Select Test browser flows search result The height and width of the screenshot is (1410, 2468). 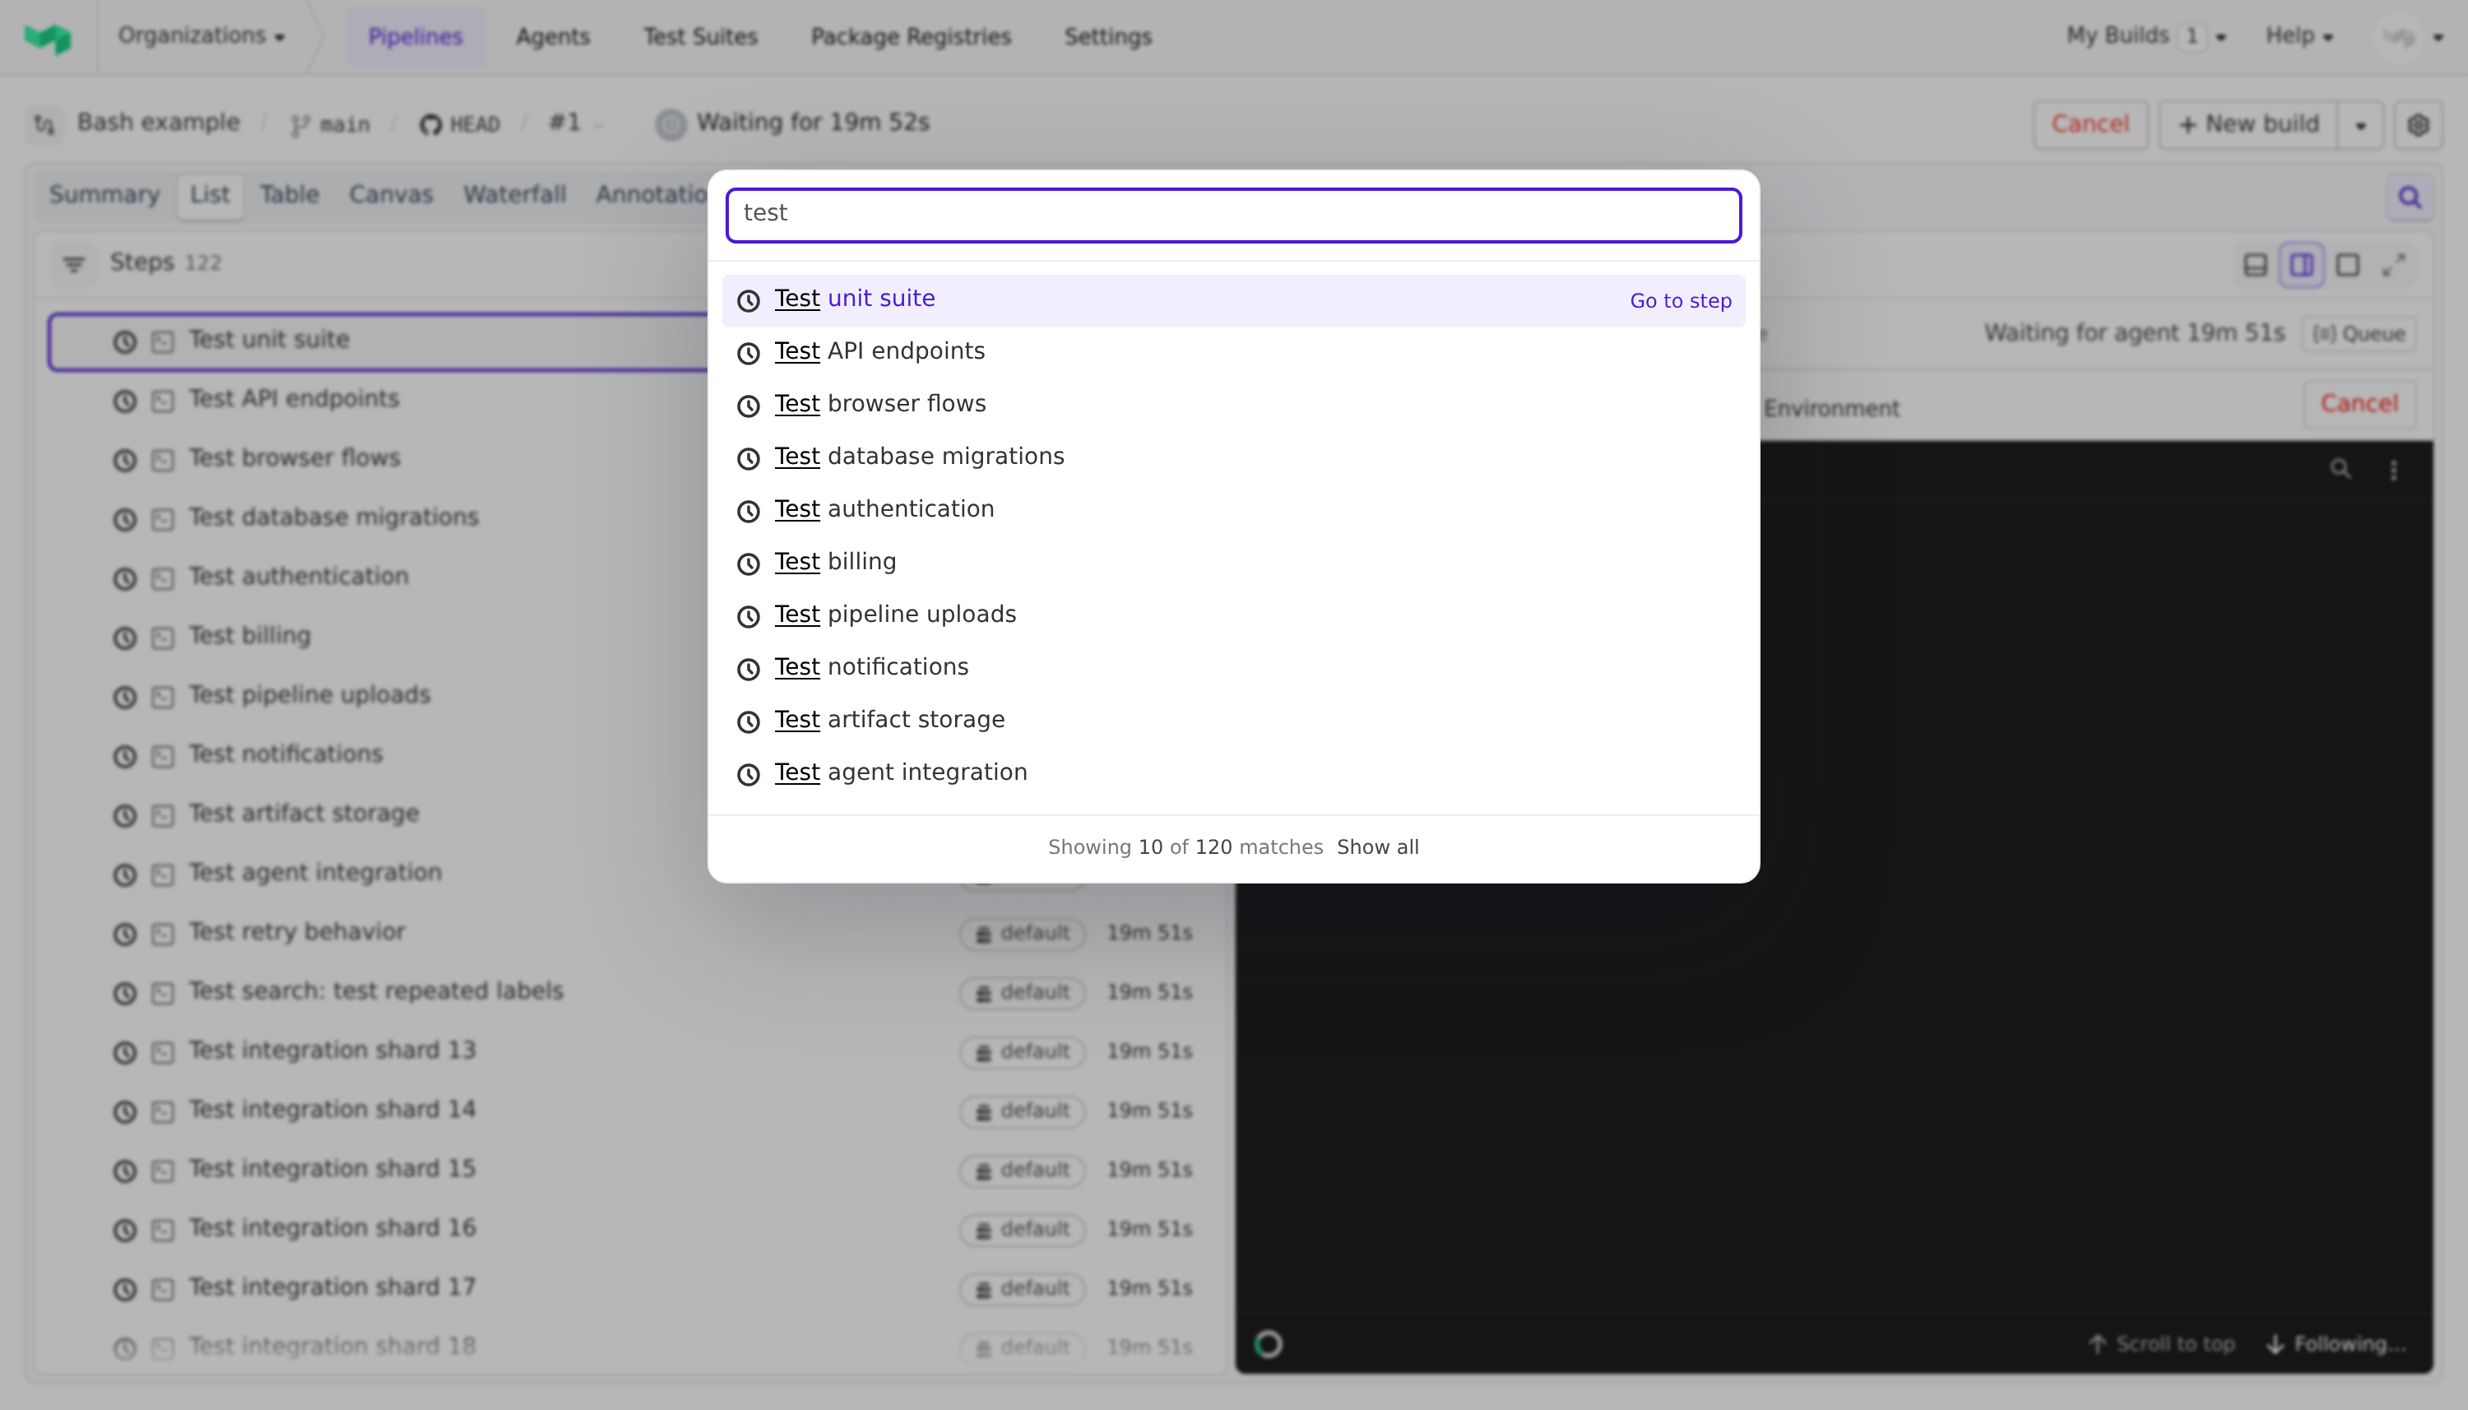1233,405
